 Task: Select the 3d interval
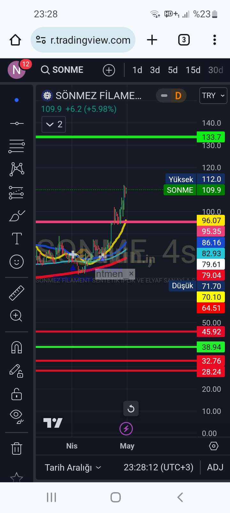pos(155,70)
